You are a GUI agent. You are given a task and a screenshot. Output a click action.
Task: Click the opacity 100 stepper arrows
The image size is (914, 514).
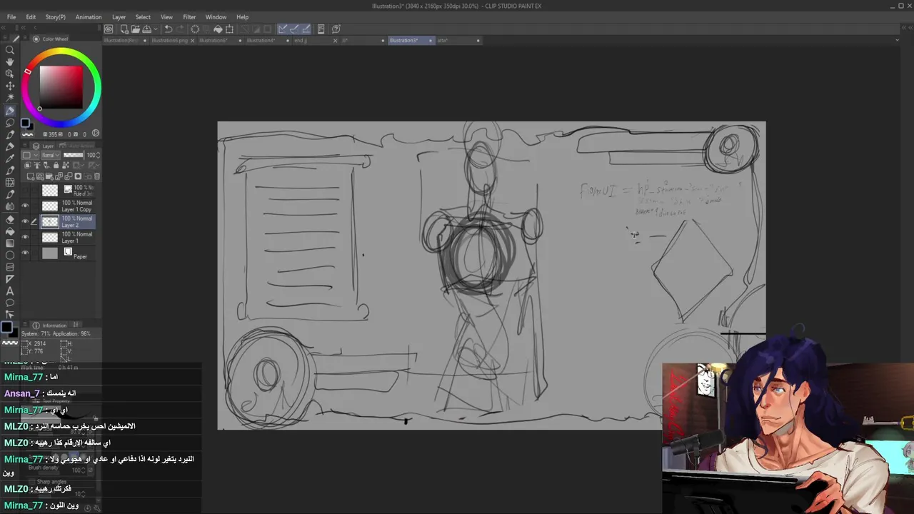point(99,155)
